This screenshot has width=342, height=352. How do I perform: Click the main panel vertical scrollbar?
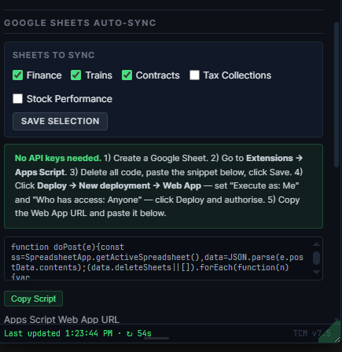[x=336, y=94]
